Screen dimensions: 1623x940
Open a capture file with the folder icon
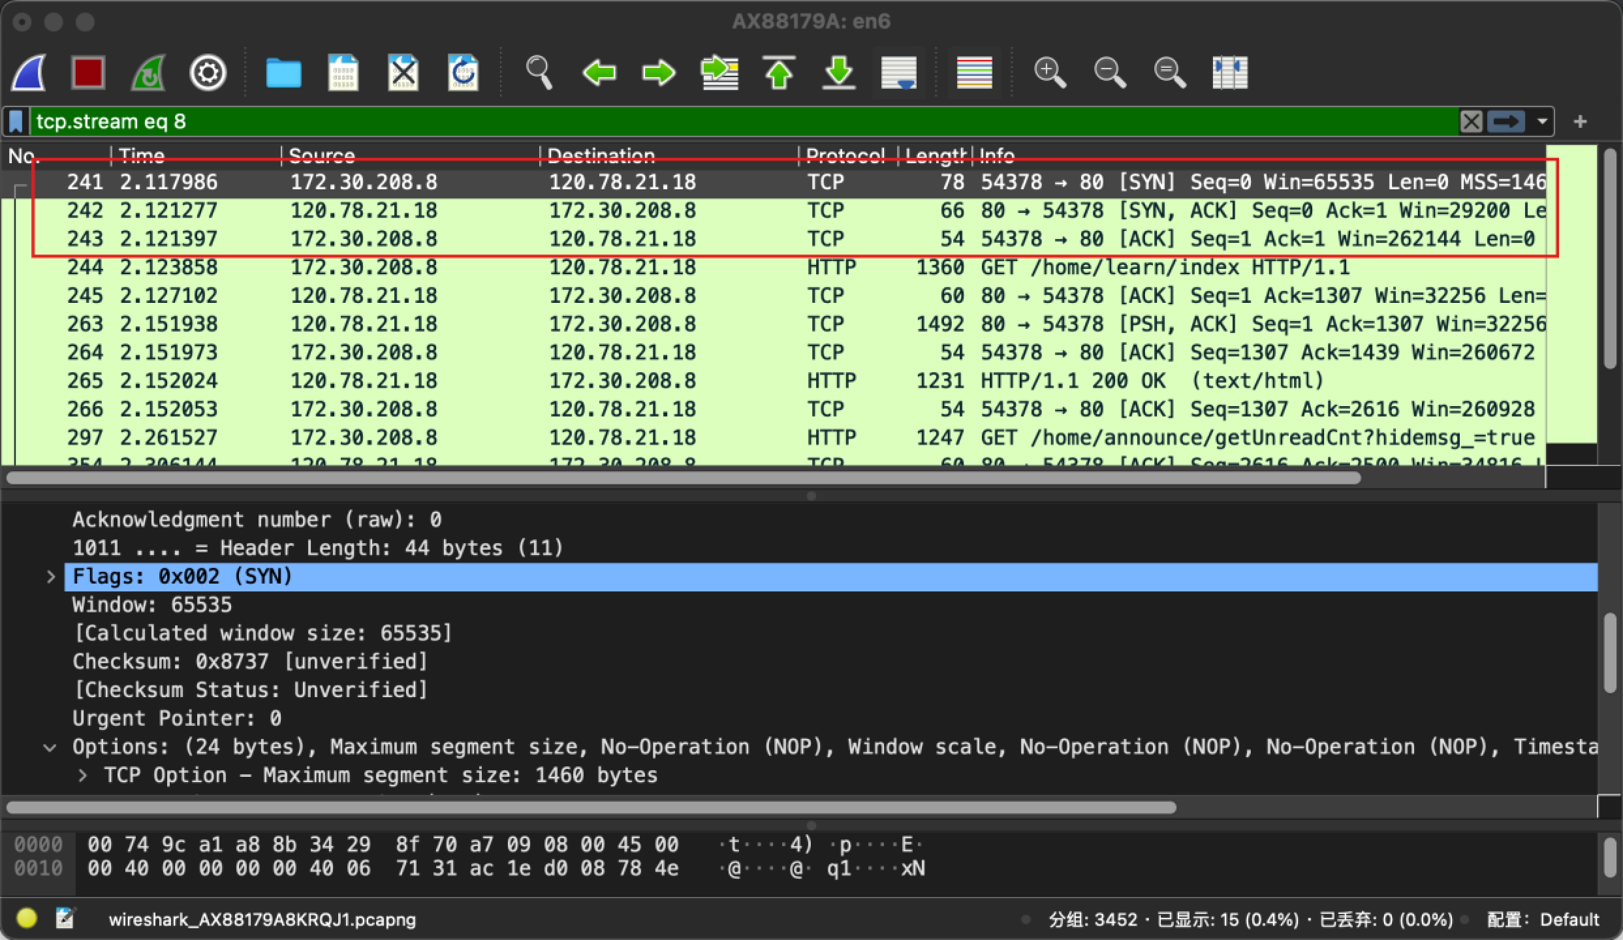click(x=283, y=72)
